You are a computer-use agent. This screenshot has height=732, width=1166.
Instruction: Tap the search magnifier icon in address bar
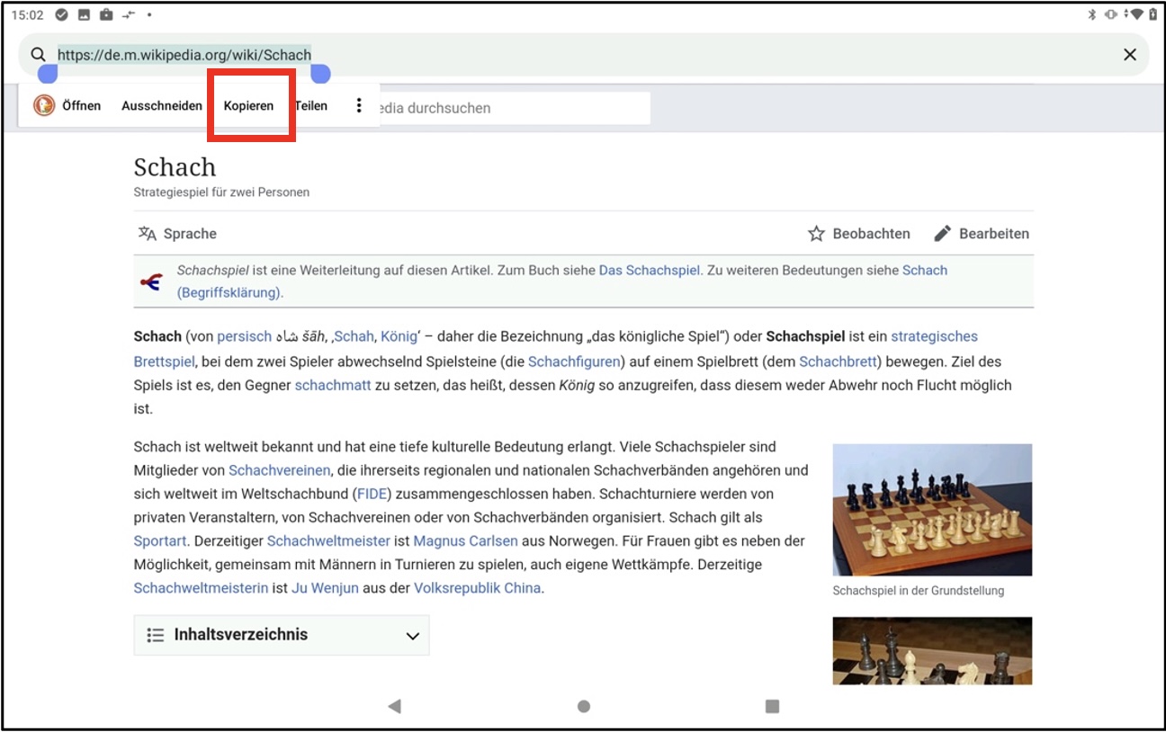click(38, 55)
